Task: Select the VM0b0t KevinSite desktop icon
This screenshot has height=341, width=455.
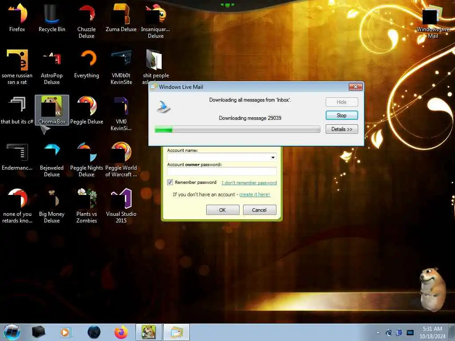Action: click(x=121, y=67)
